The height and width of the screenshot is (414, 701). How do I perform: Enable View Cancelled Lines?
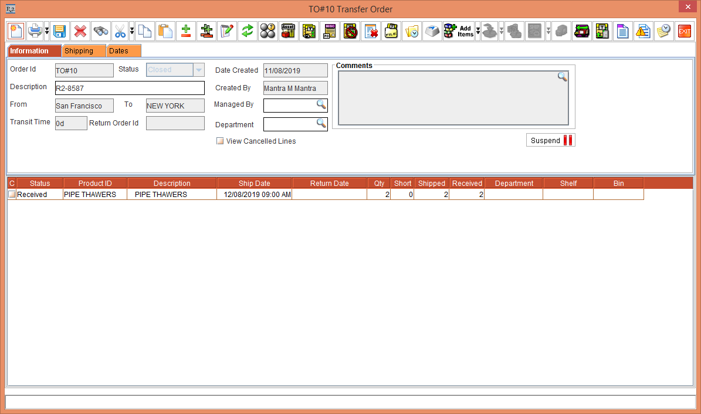pyautogui.click(x=219, y=141)
